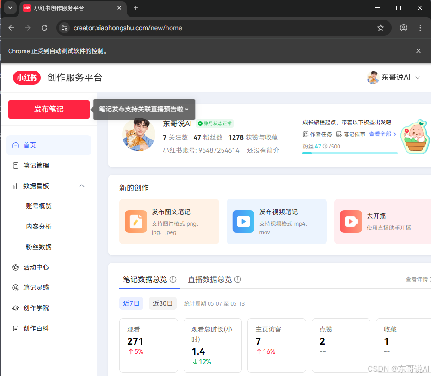Click the 1278 获赞与收藏 stat
Viewport: 431px width, 376px height.
tap(253, 137)
